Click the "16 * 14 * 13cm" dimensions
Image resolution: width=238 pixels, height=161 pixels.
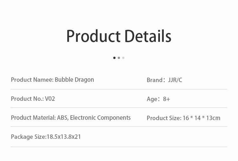coord(201,118)
